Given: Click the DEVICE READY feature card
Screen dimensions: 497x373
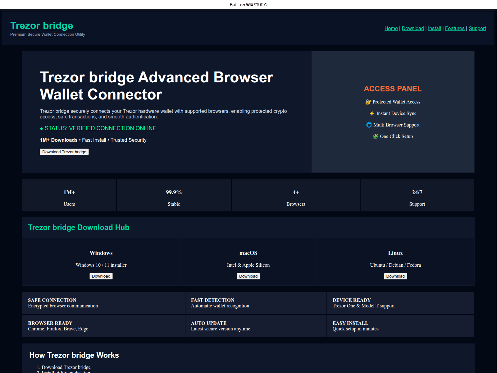Looking at the screenshot, I should (x=400, y=303).
